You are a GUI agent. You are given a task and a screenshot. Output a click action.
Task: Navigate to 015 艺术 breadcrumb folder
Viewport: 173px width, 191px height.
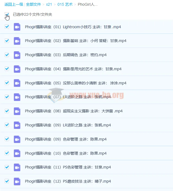65,4
